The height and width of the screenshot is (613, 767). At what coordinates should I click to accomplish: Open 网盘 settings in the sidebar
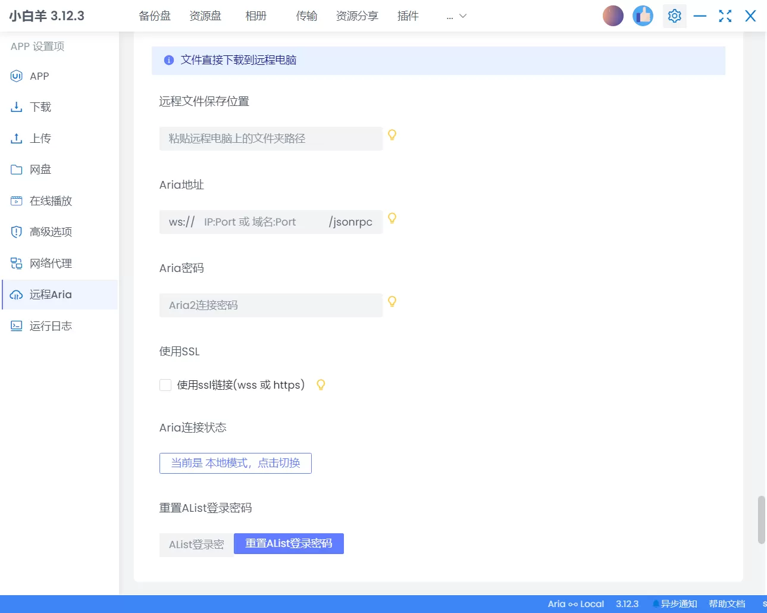click(41, 170)
